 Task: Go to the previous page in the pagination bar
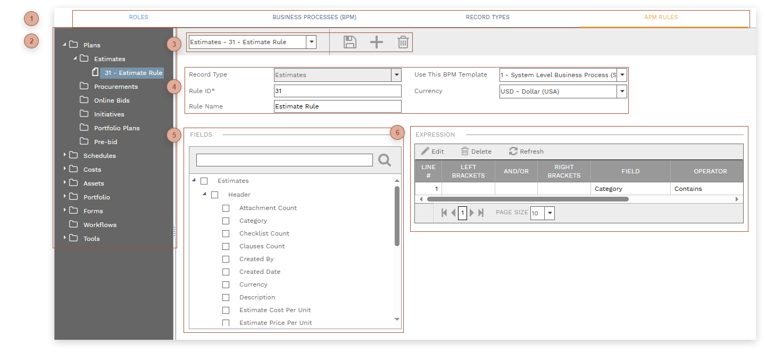(453, 212)
